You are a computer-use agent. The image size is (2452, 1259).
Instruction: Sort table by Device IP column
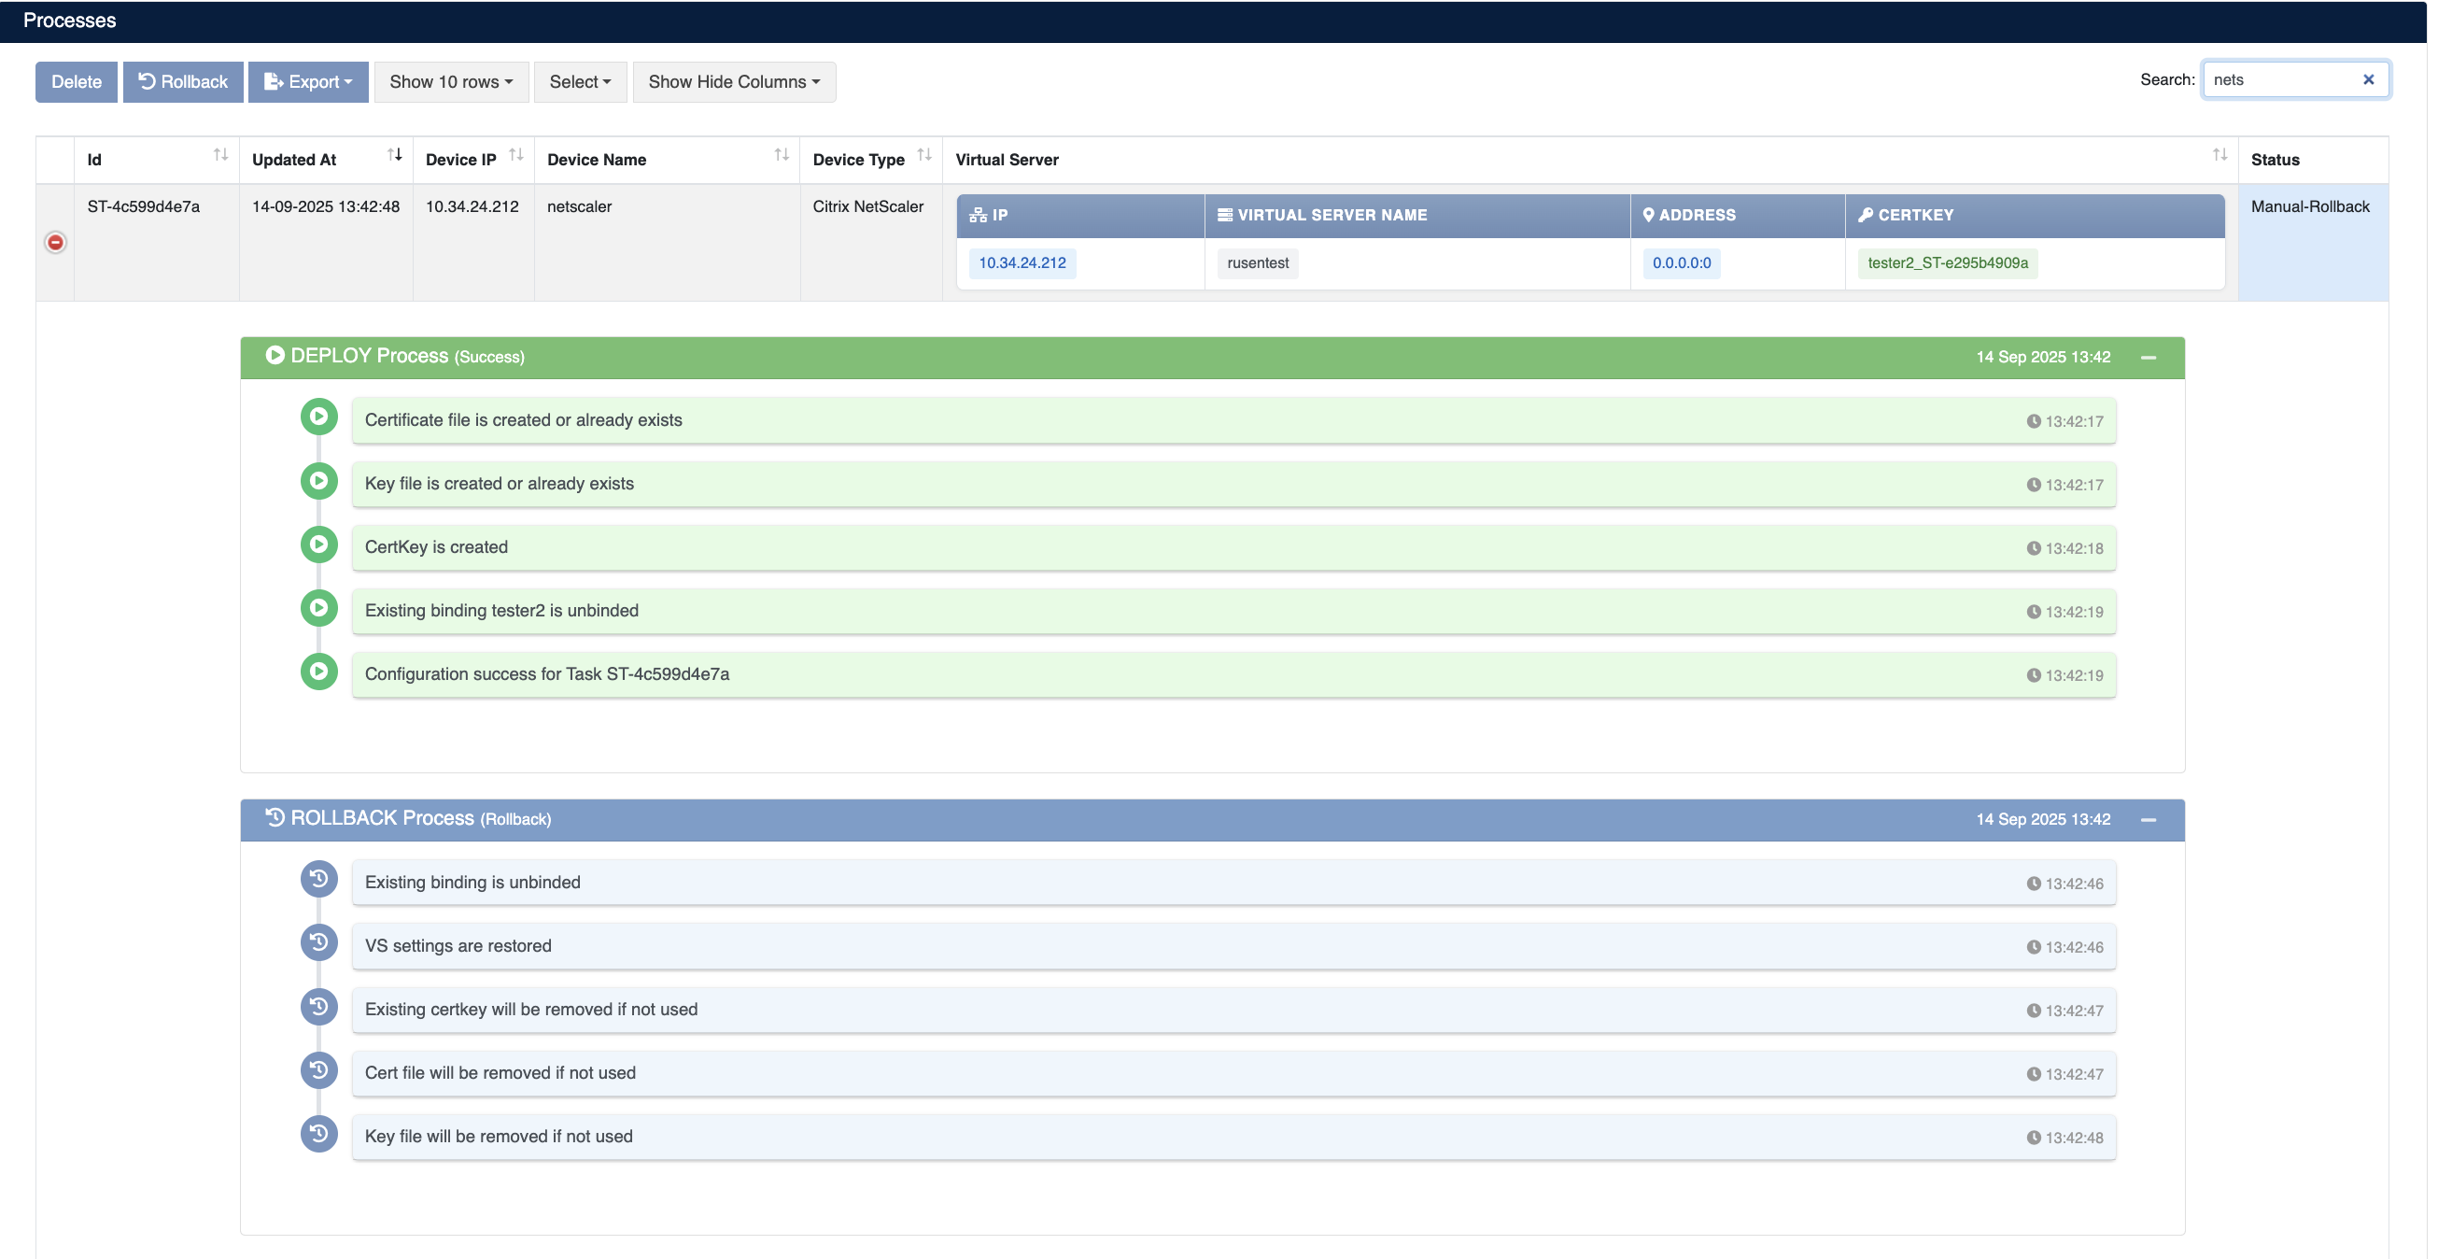(x=473, y=159)
